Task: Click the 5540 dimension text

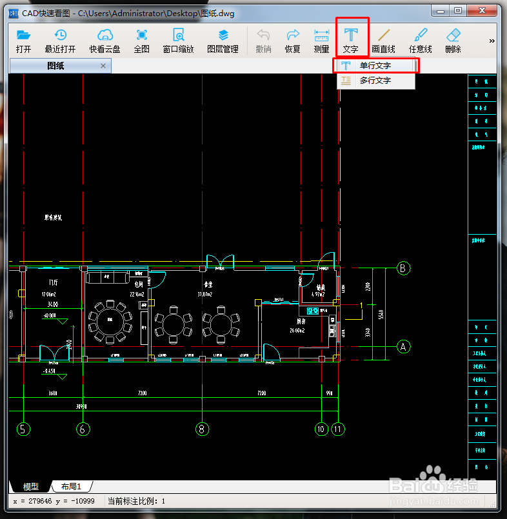Action: pyautogui.click(x=381, y=314)
